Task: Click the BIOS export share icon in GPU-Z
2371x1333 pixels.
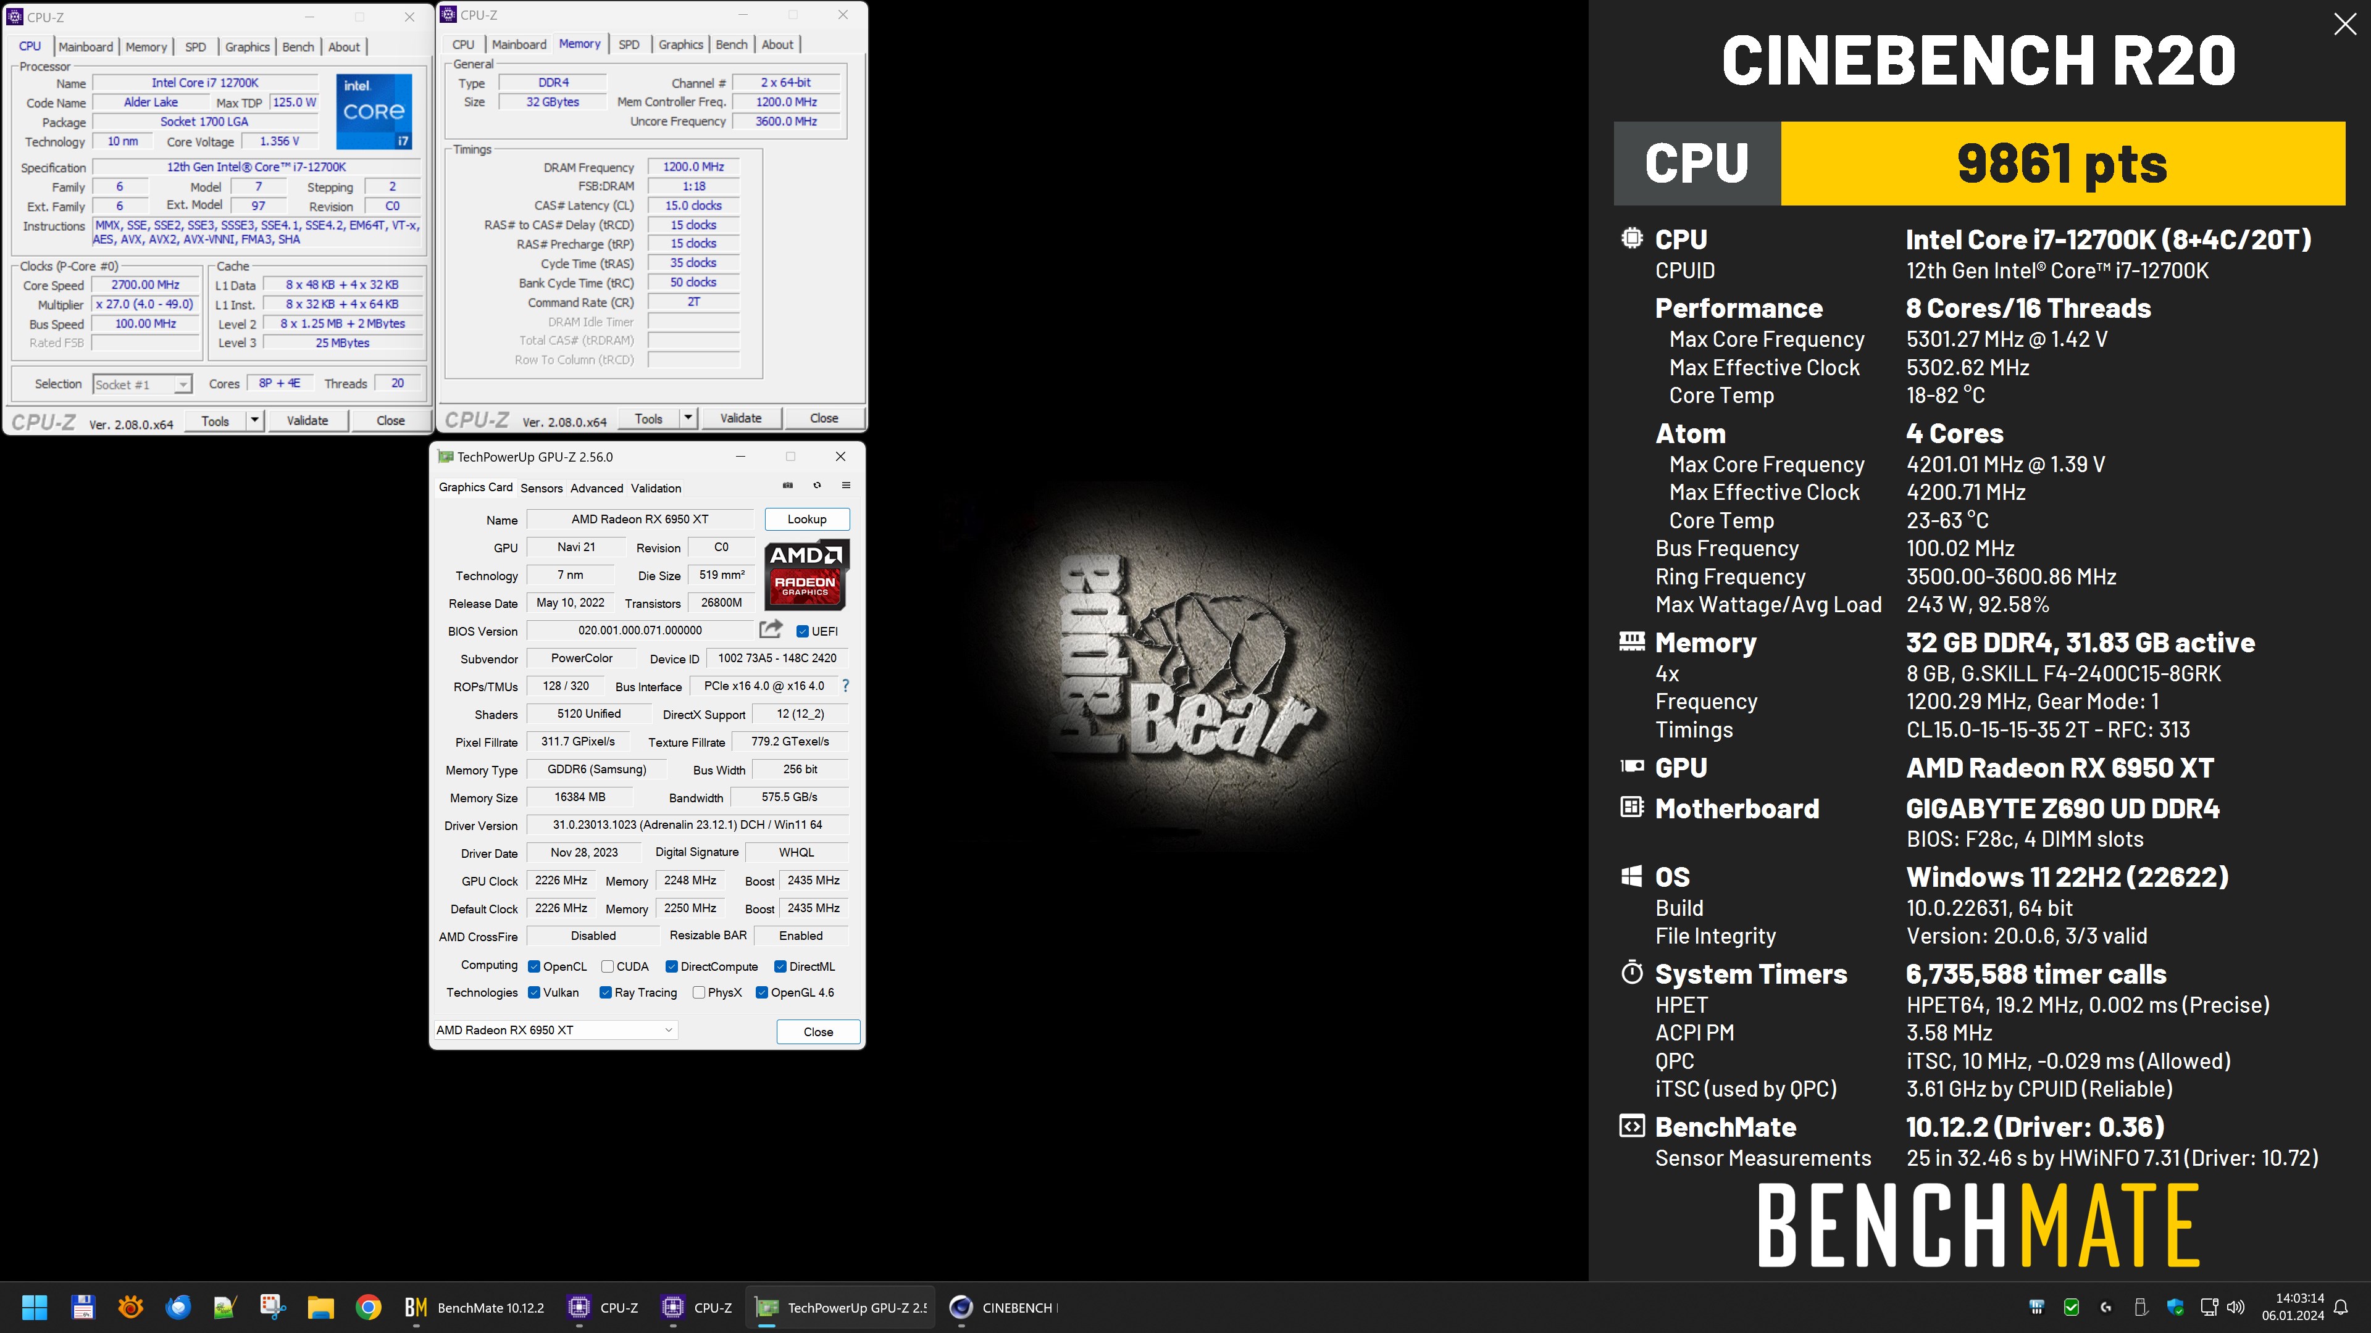Action: (771, 629)
